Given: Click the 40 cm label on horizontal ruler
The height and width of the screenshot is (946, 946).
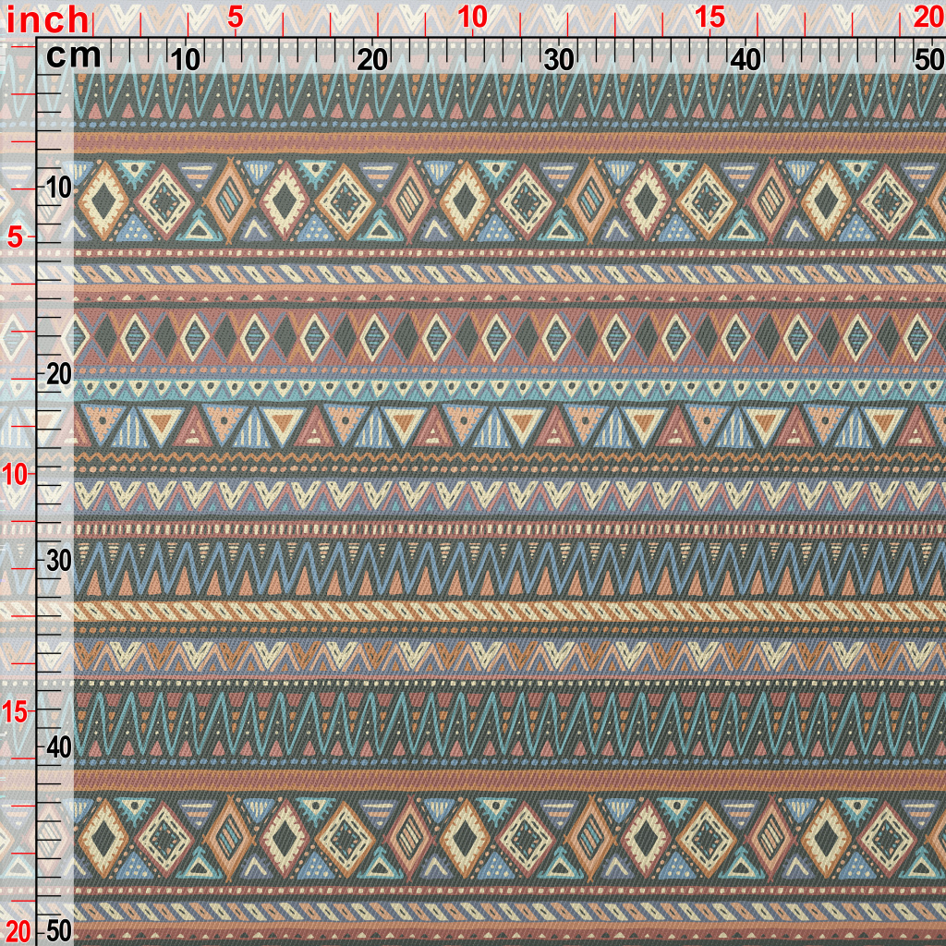Looking at the screenshot, I should 745,60.
